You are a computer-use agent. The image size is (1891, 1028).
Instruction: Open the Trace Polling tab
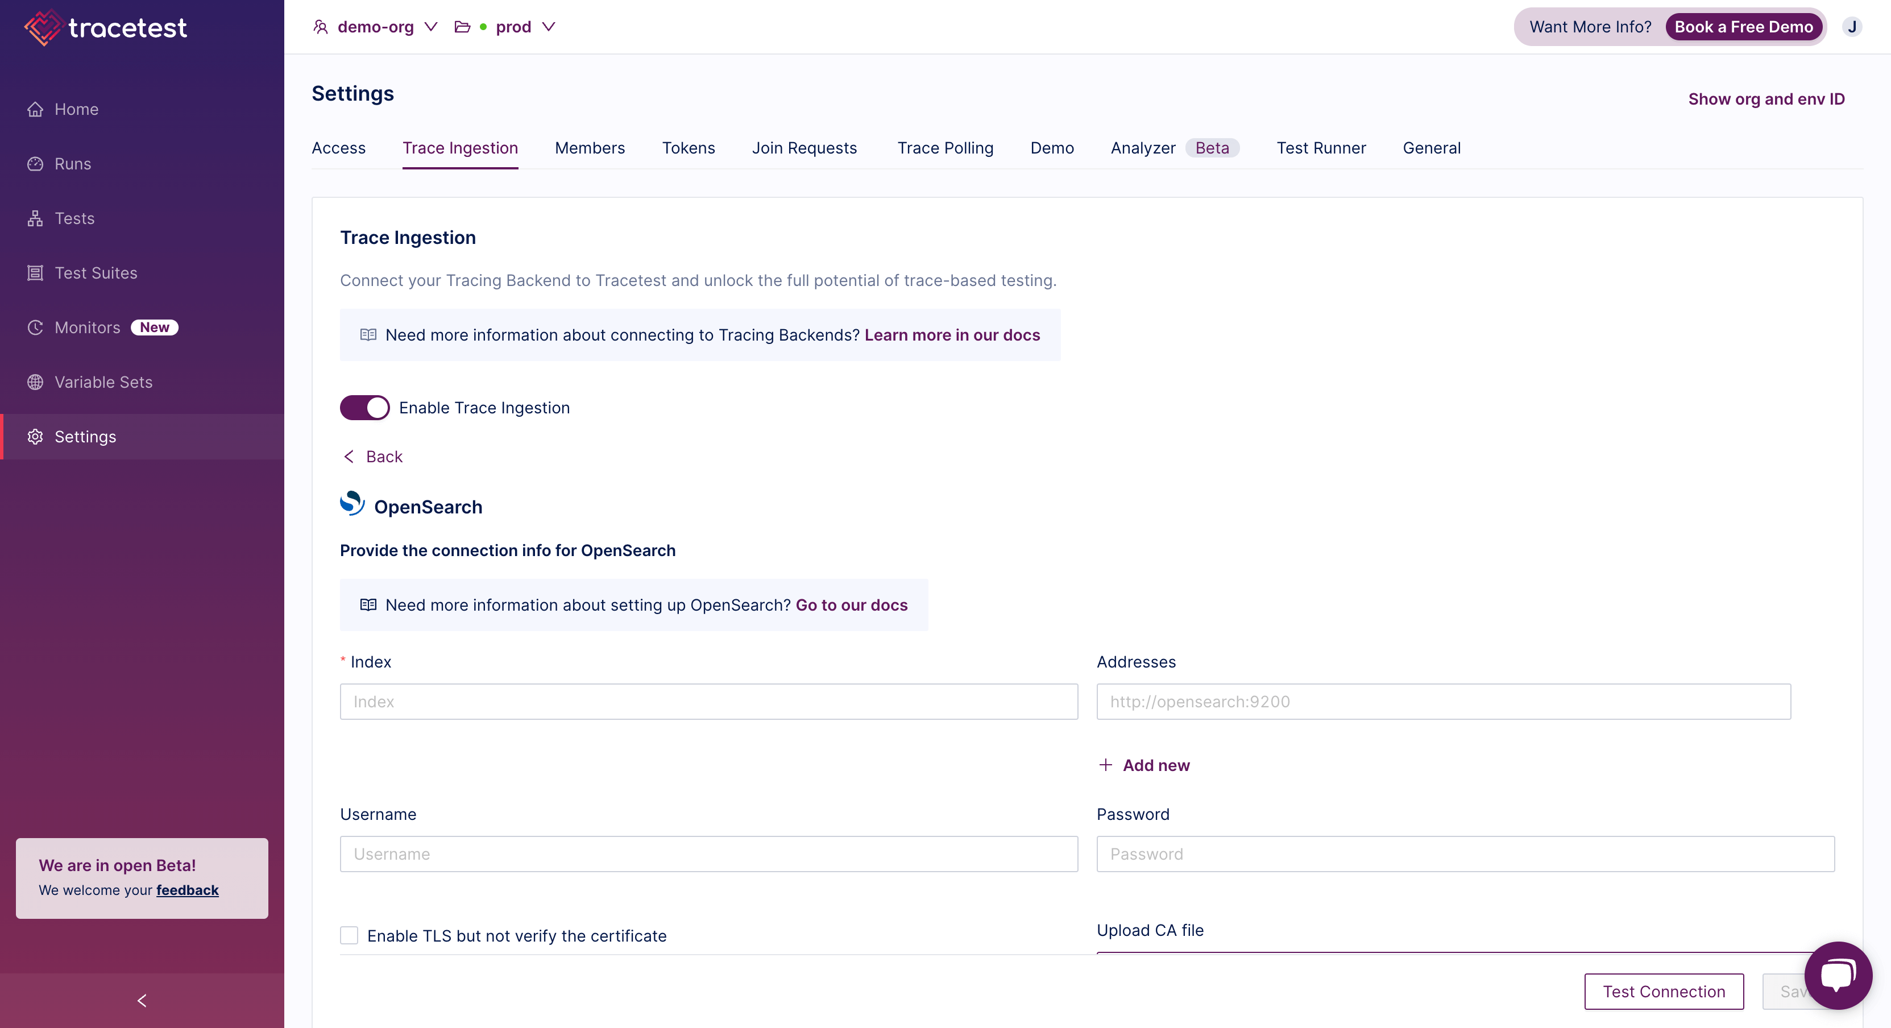(945, 148)
